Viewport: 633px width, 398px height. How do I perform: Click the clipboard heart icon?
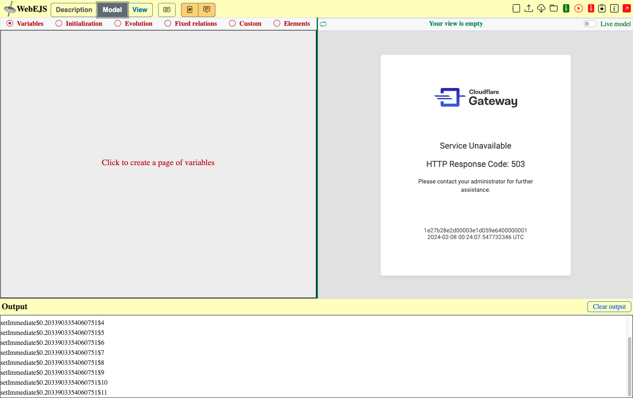(602, 8)
